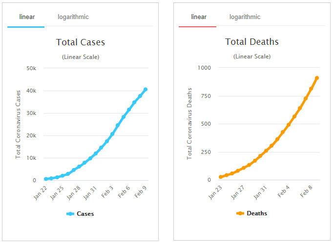The image size is (335, 246).
Task: Toggle the Deaths series legend label
Action: click(257, 213)
